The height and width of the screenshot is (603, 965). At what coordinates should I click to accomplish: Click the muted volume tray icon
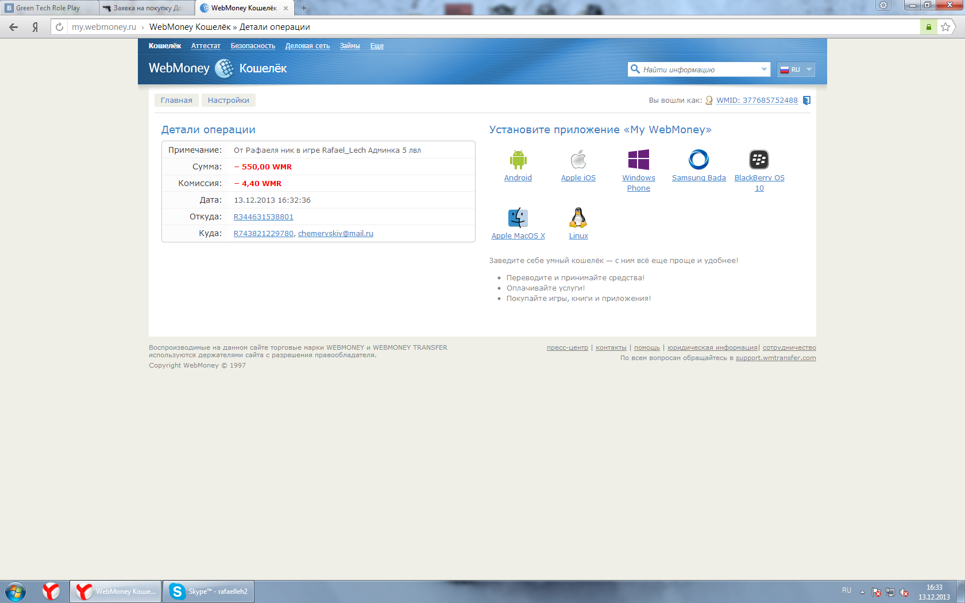click(904, 592)
